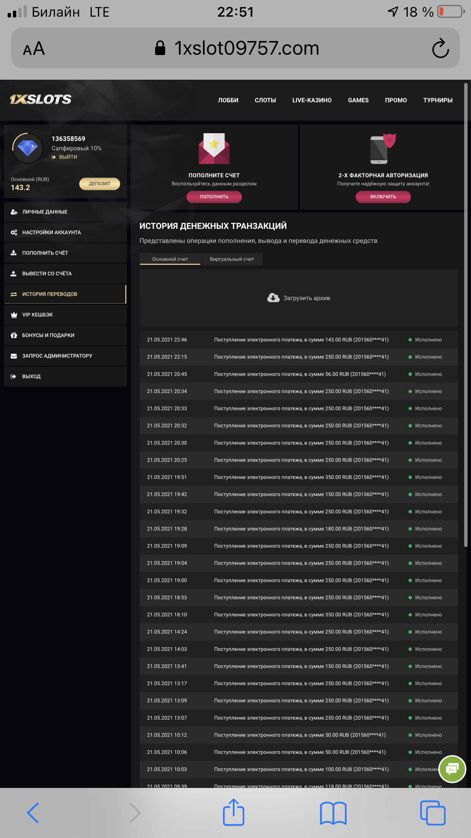
Task: Open ВЫВЕСТИ СО СЧЁТА sidebar item
Action: click(65, 273)
